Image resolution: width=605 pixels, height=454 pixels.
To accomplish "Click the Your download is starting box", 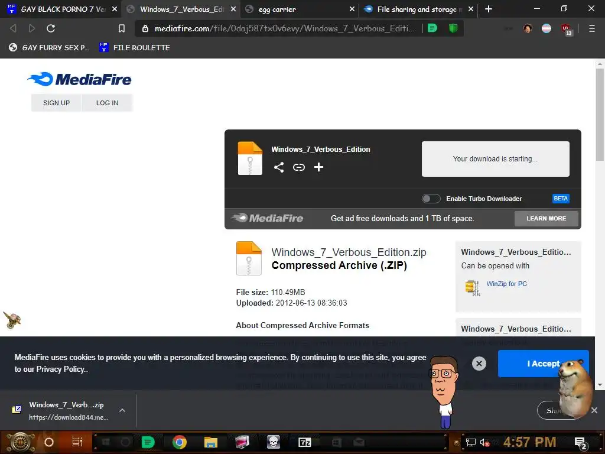I will coord(496,159).
